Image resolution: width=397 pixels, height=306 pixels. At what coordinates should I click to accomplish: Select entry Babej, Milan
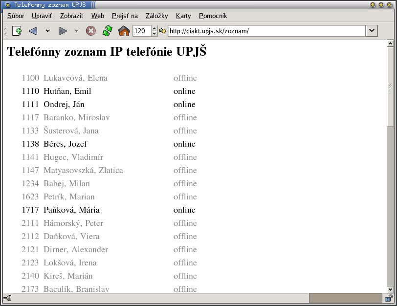click(66, 183)
